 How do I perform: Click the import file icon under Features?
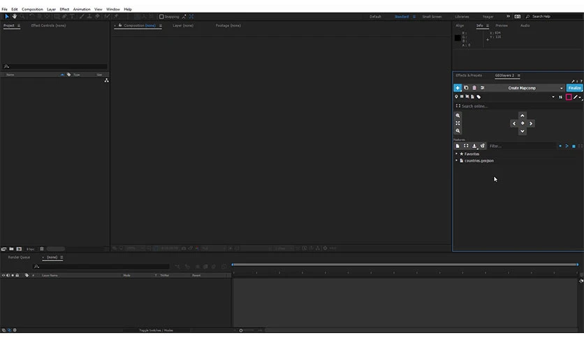[x=458, y=146]
